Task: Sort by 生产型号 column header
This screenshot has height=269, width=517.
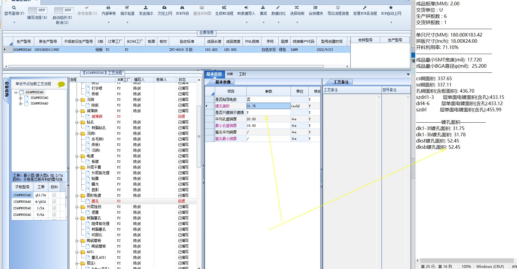Action: (23, 42)
